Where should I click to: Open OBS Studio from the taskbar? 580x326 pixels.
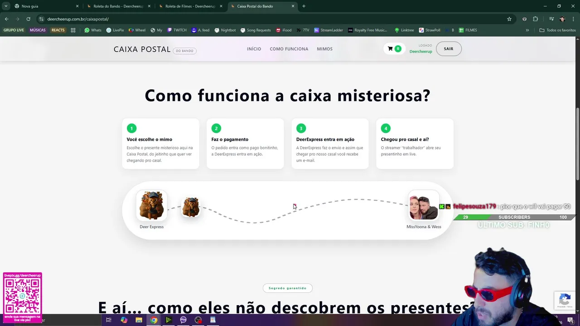pyautogui.click(x=198, y=320)
